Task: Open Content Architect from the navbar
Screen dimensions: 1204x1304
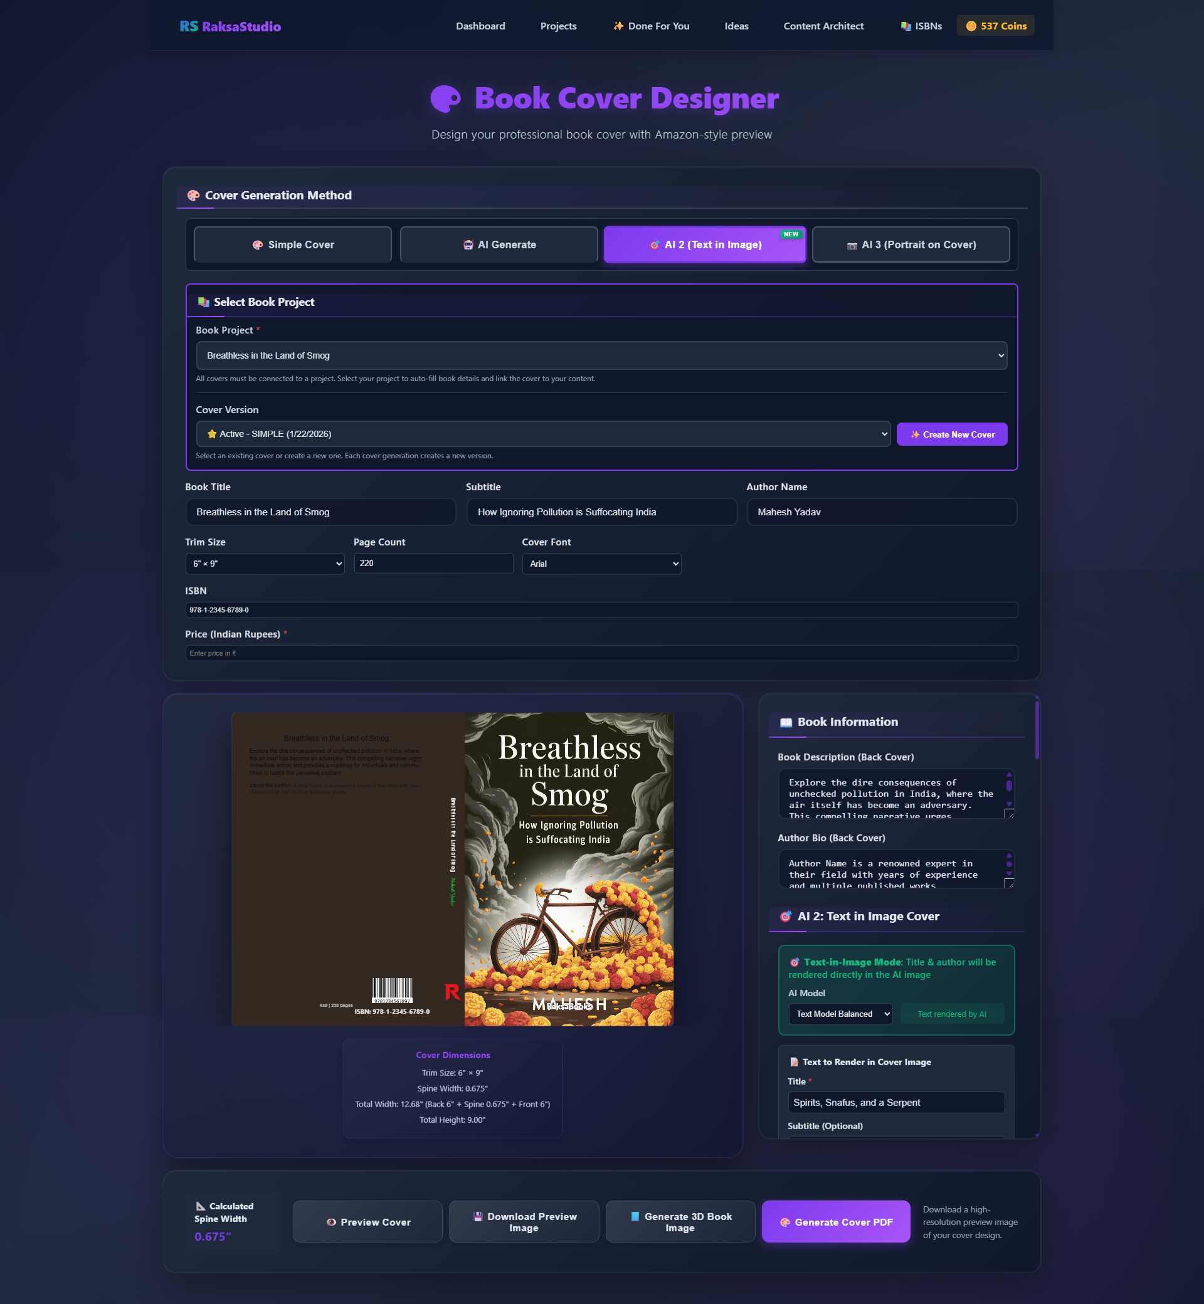Action: click(823, 27)
